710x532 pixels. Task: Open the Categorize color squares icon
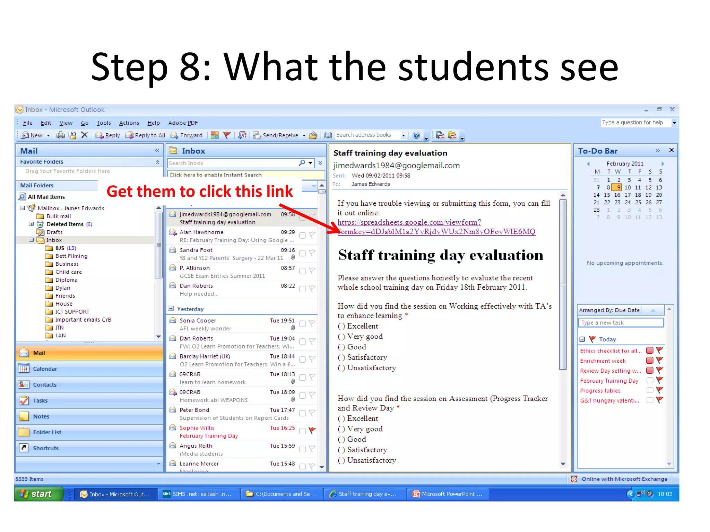pos(215,135)
